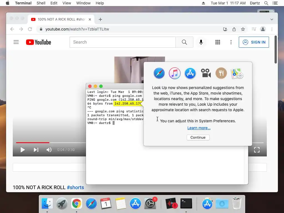Open YouTube apps grid

click(x=217, y=42)
